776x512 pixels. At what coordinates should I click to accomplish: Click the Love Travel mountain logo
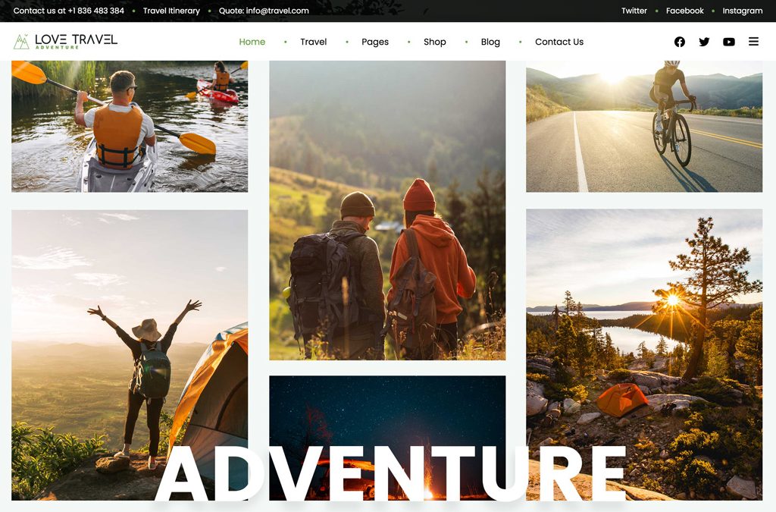tap(65, 42)
